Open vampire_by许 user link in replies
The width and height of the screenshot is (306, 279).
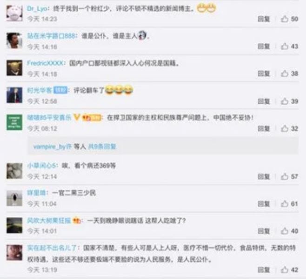(x=53, y=146)
